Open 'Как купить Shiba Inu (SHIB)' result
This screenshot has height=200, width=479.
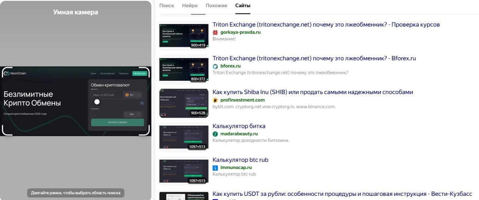(x=313, y=92)
